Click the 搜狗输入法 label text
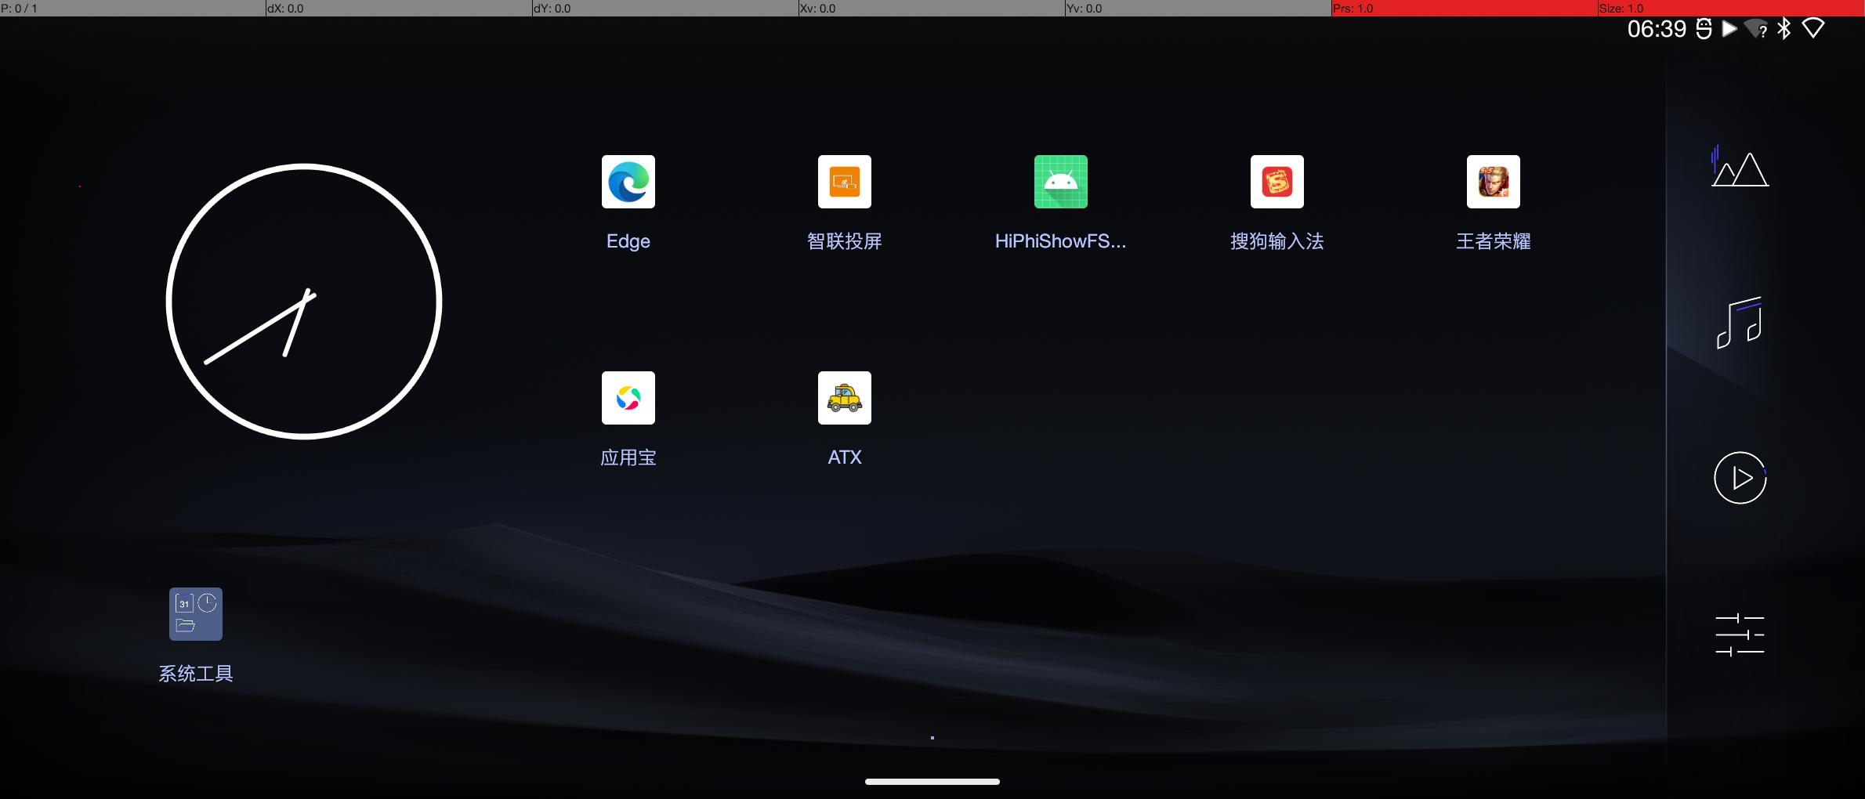Viewport: 1865px width, 799px height. pos(1277,241)
